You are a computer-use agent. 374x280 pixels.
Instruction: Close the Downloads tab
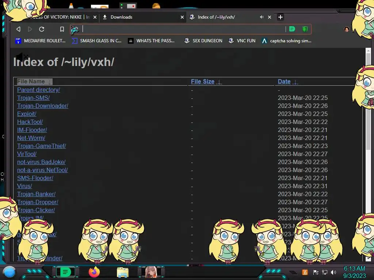[x=182, y=17]
